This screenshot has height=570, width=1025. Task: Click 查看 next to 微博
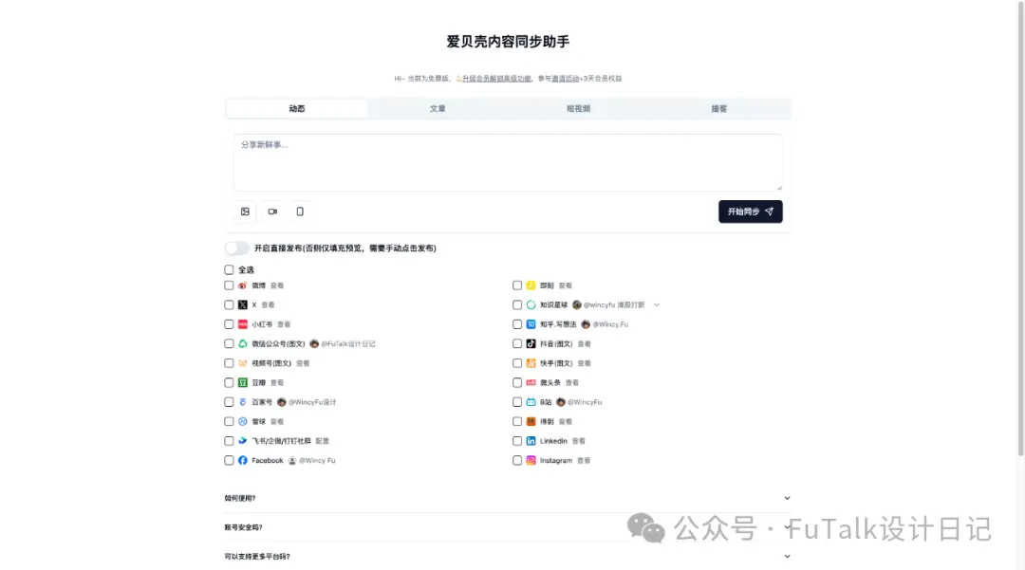(x=277, y=285)
